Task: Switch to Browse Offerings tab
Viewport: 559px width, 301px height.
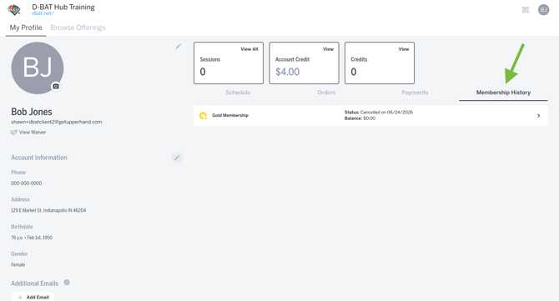Action: point(78,28)
